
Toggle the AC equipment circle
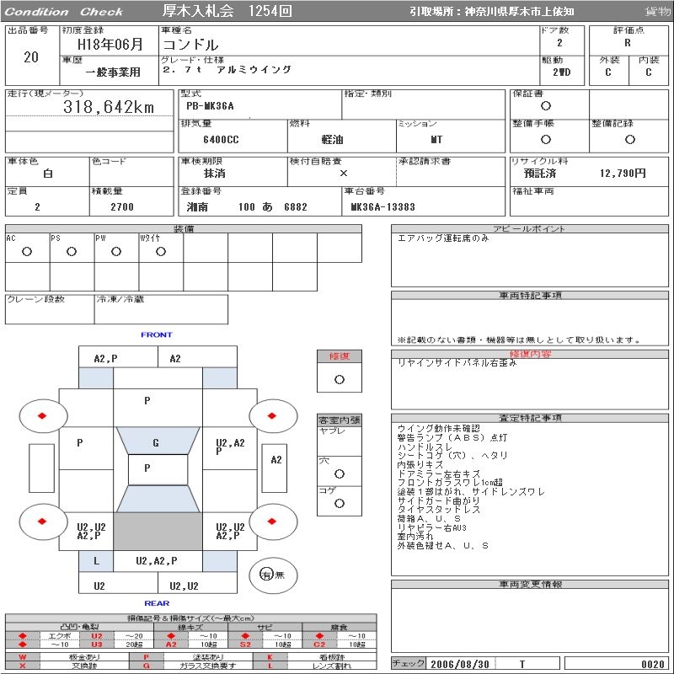tap(27, 251)
